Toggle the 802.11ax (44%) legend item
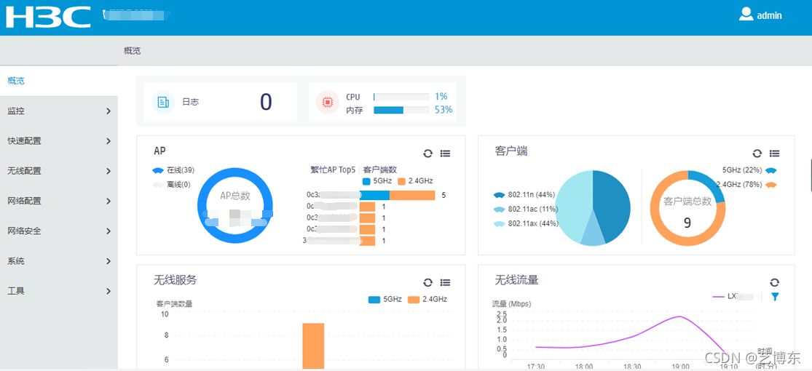This screenshot has height=371, width=812. point(525,223)
